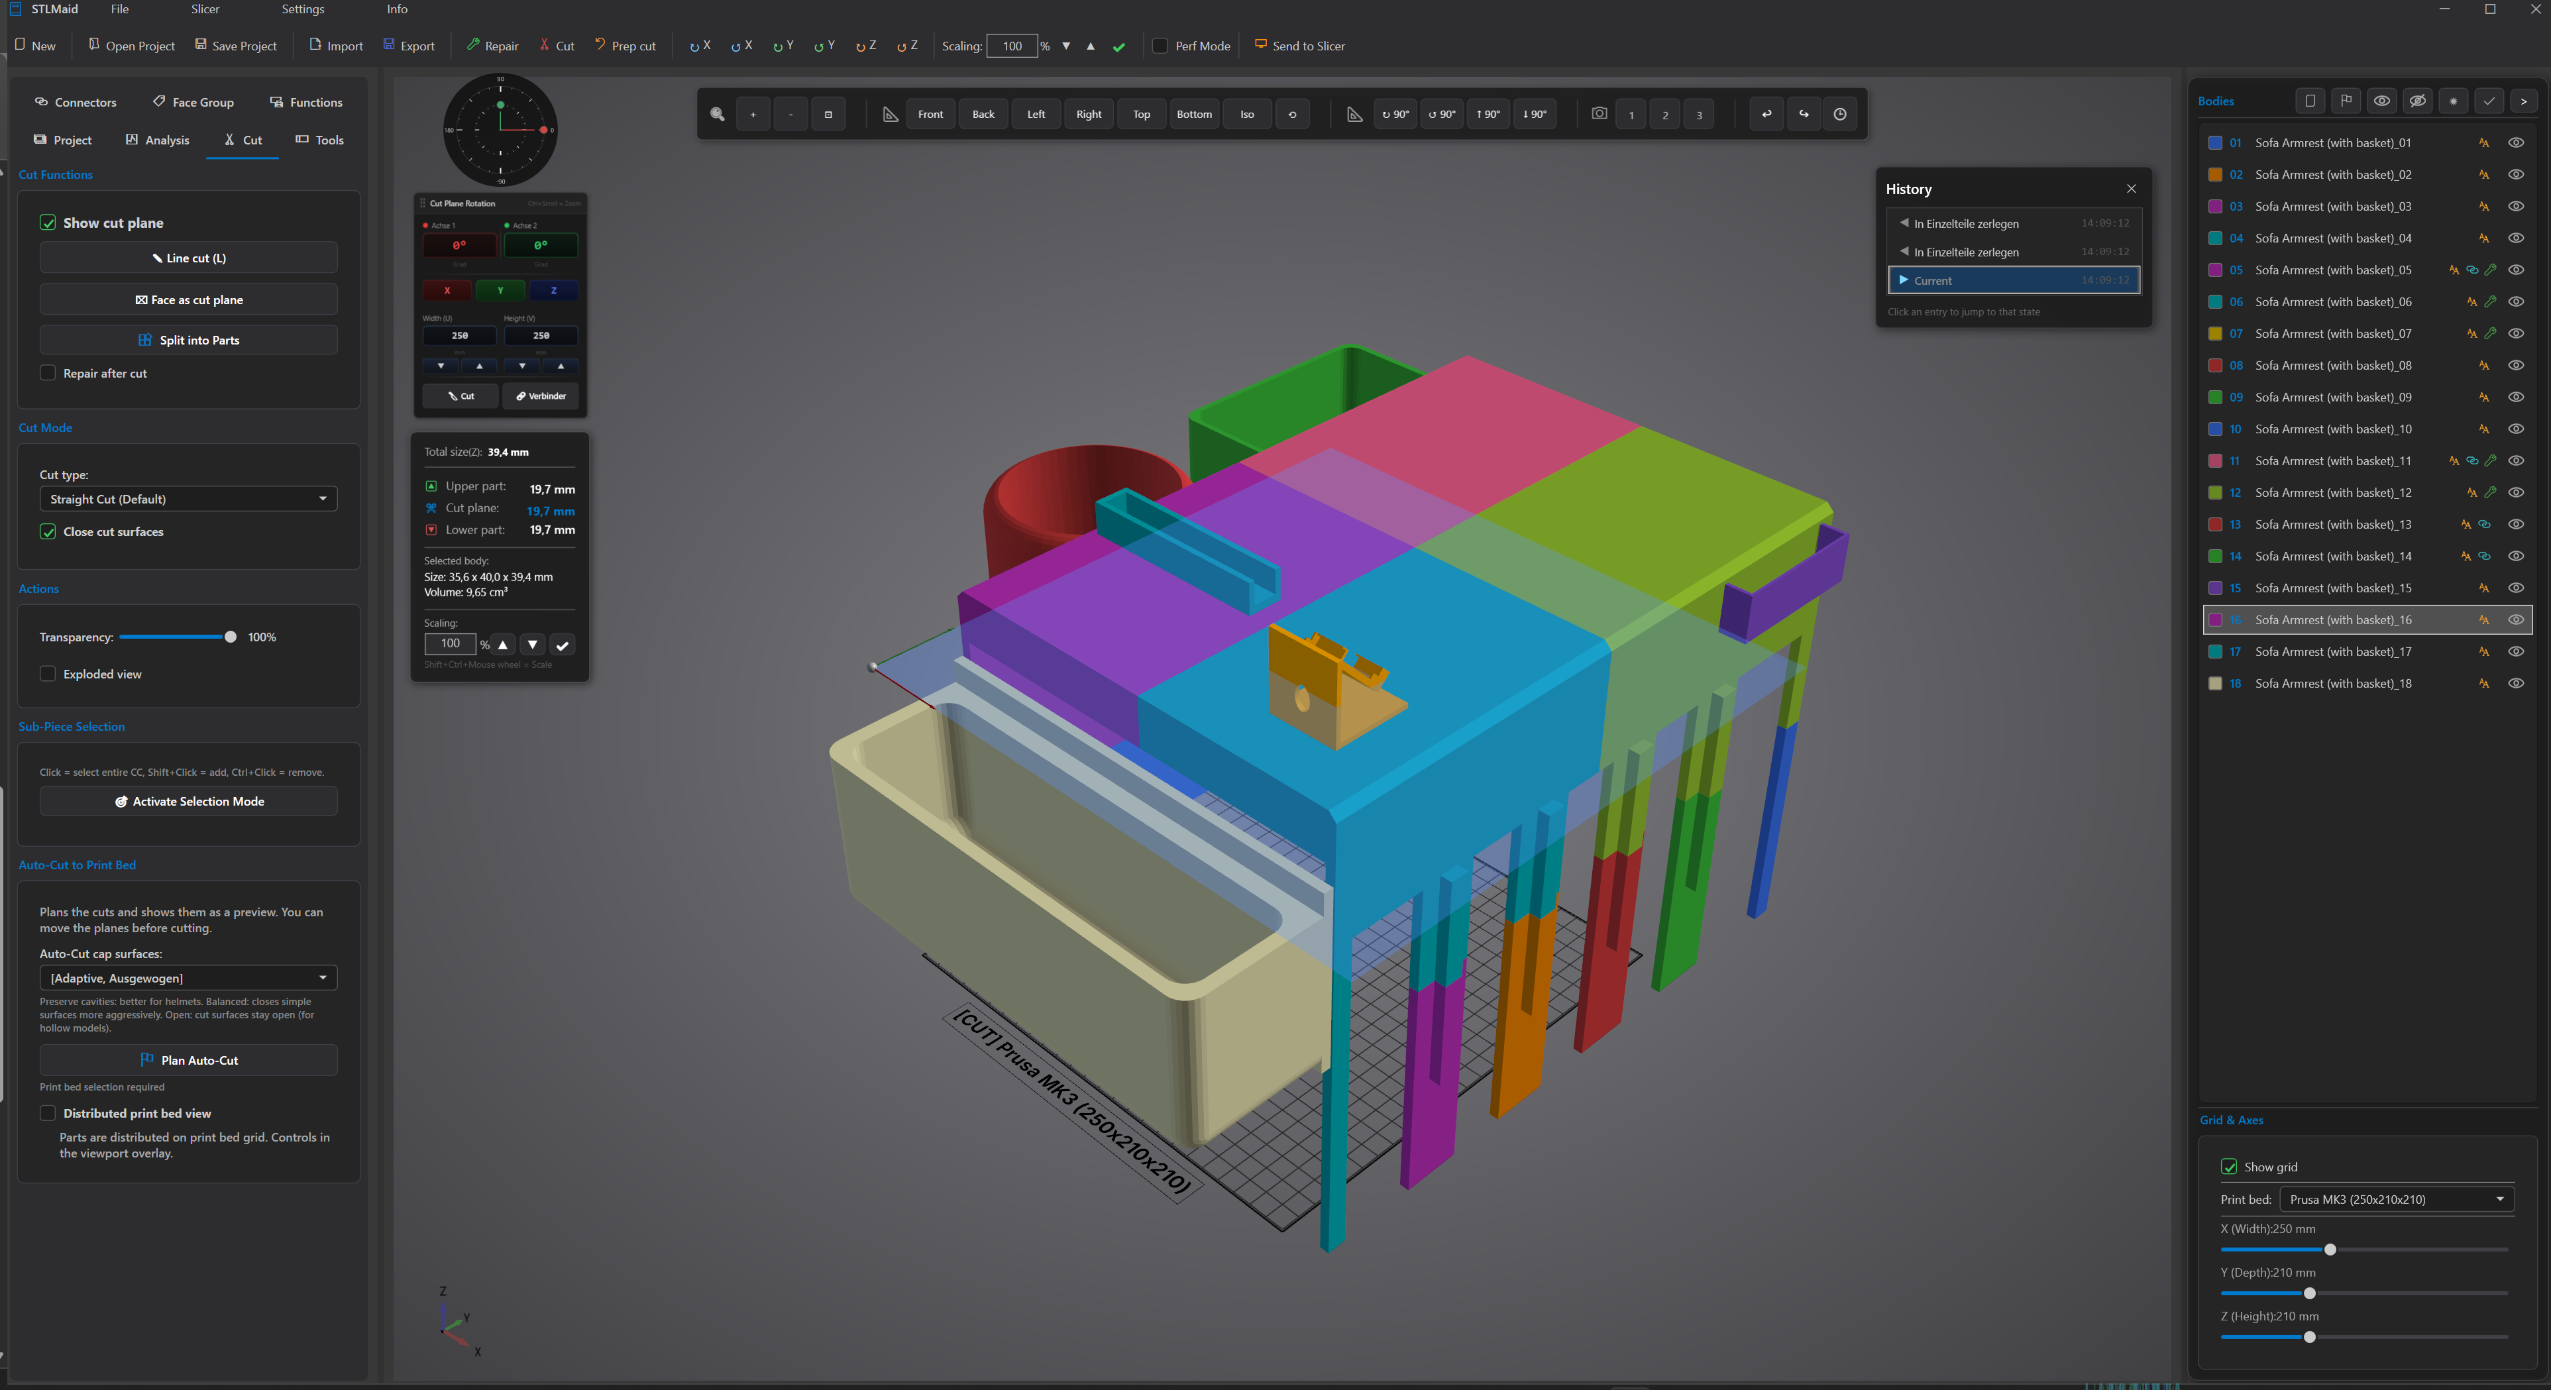This screenshot has height=1390, width=2551.
Task: Click the color swatch of body 02
Action: click(2215, 174)
